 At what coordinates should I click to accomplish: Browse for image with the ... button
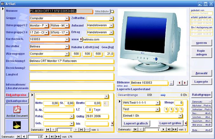coord(171,83)
